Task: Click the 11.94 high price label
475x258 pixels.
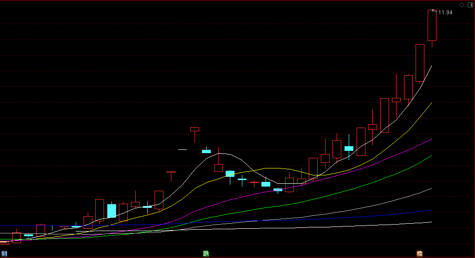Action: coord(445,13)
